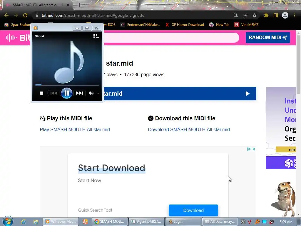Click the BitMidi search field
This screenshot has height=226, width=301.
171,37
